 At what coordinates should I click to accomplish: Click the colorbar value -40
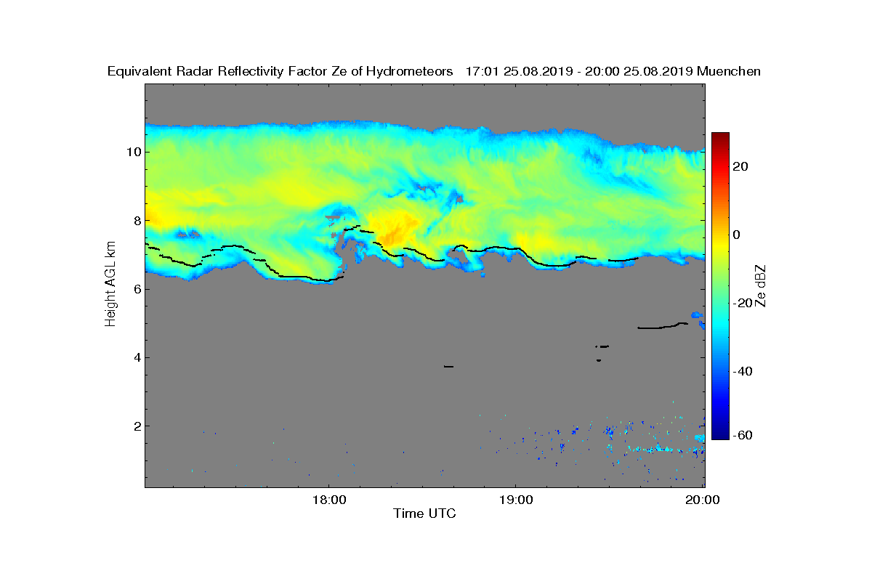pyautogui.click(x=743, y=371)
